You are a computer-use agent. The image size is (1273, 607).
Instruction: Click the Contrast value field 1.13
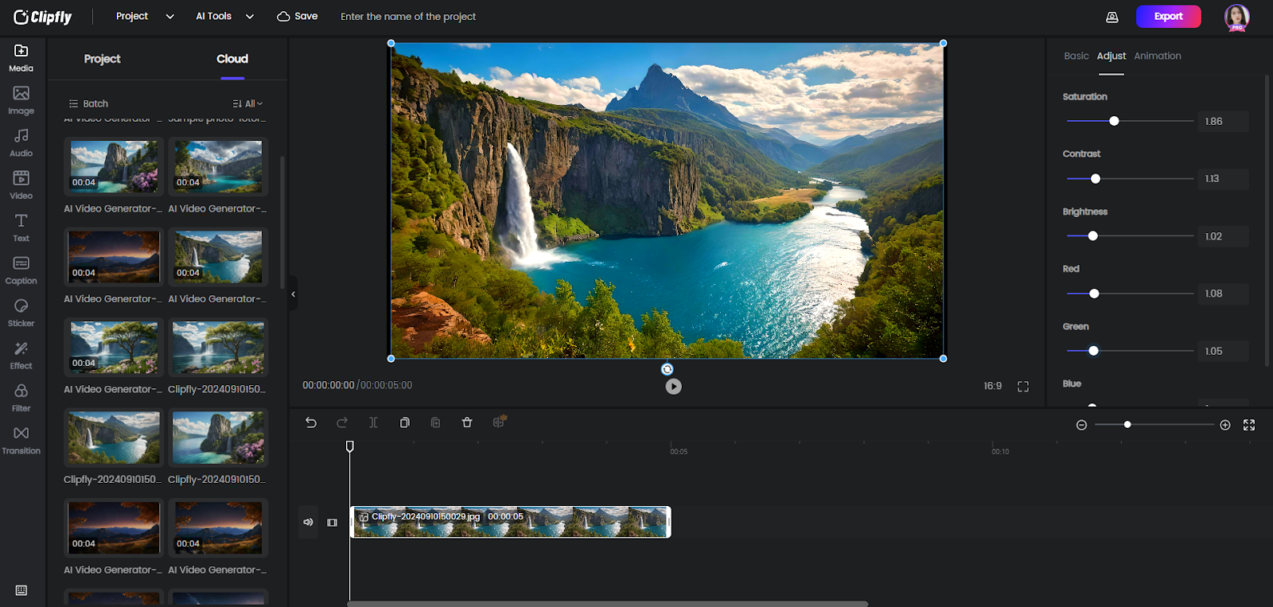click(x=1223, y=179)
